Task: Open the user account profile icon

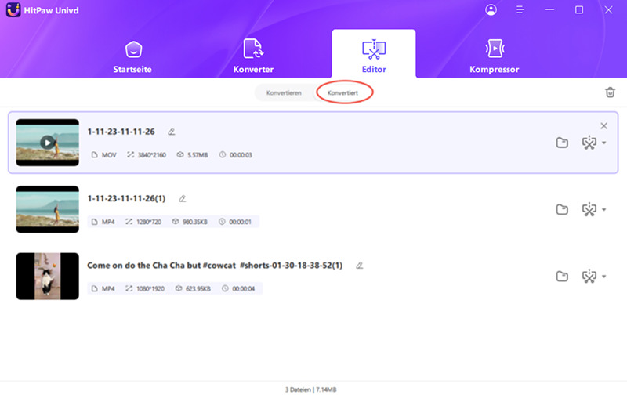Action: click(x=491, y=10)
